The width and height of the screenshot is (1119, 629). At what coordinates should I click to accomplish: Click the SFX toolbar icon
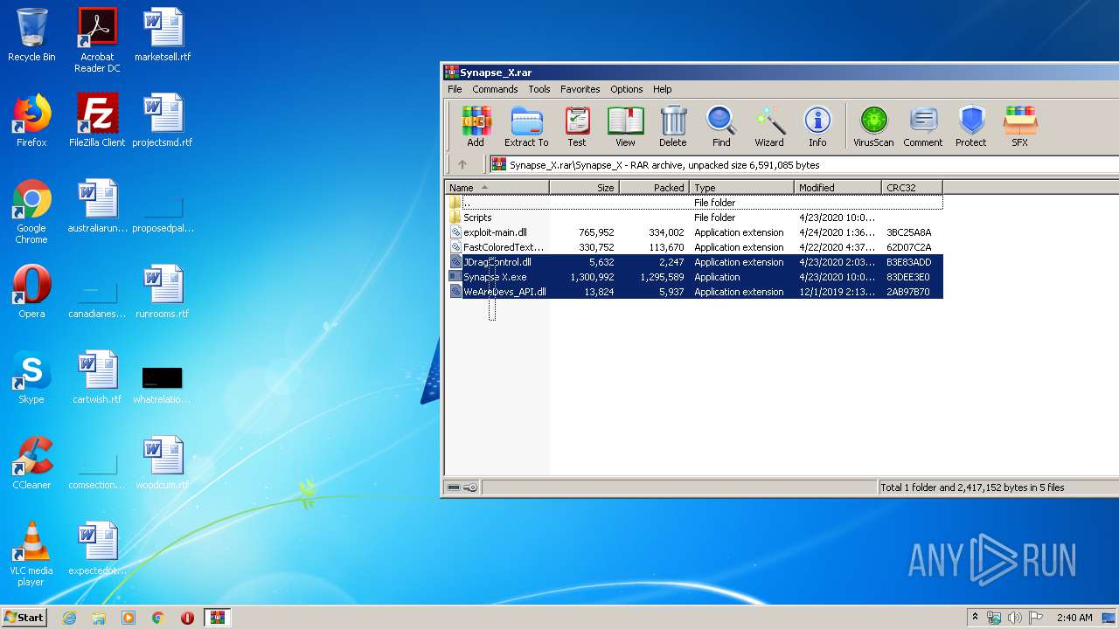point(1020,127)
